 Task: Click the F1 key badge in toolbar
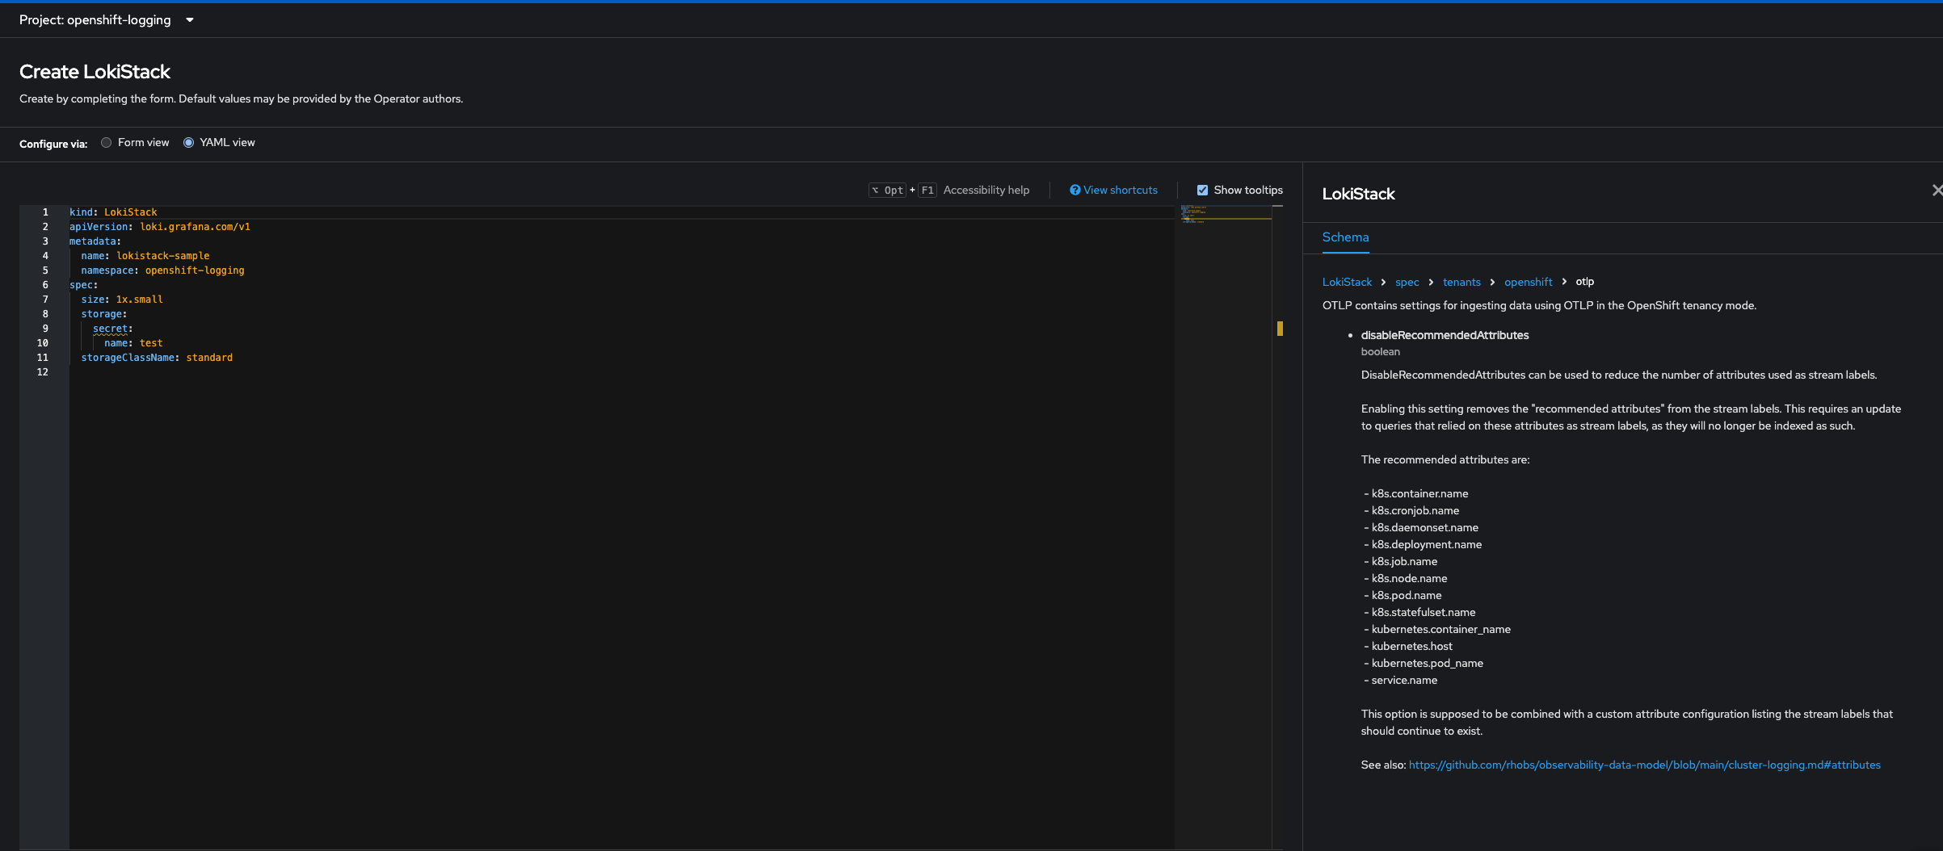tap(927, 191)
